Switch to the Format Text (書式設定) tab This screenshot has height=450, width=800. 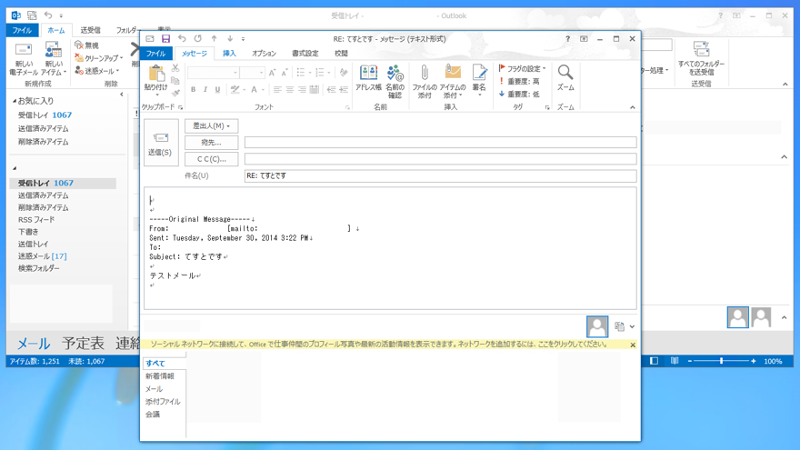[x=305, y=53]
